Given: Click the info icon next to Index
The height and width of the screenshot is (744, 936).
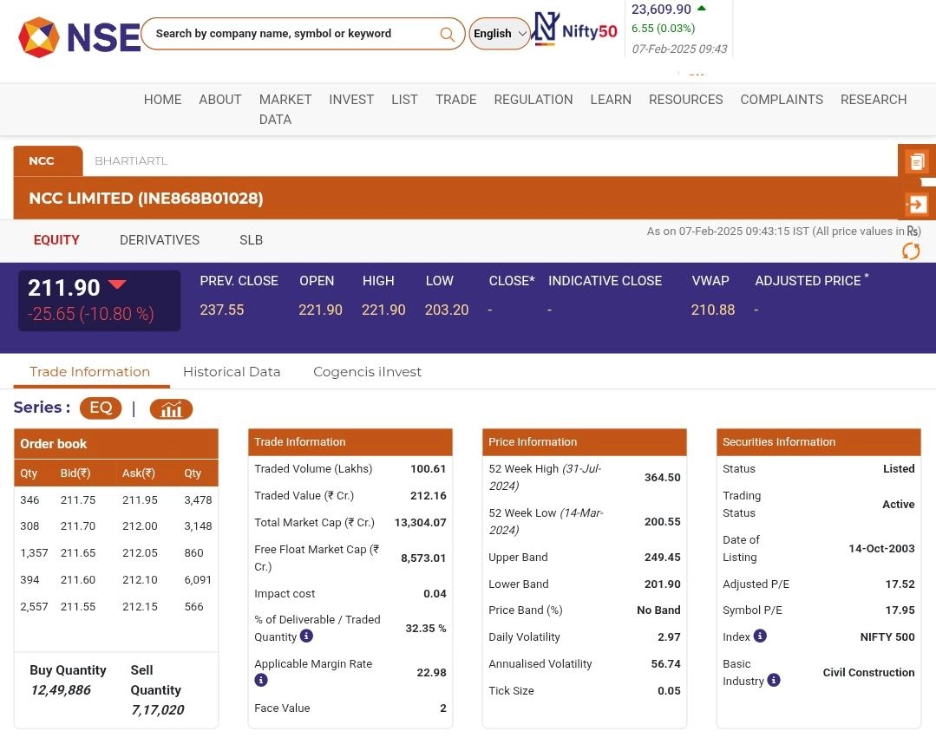Looking at the screenshot, I should point(760,636).
